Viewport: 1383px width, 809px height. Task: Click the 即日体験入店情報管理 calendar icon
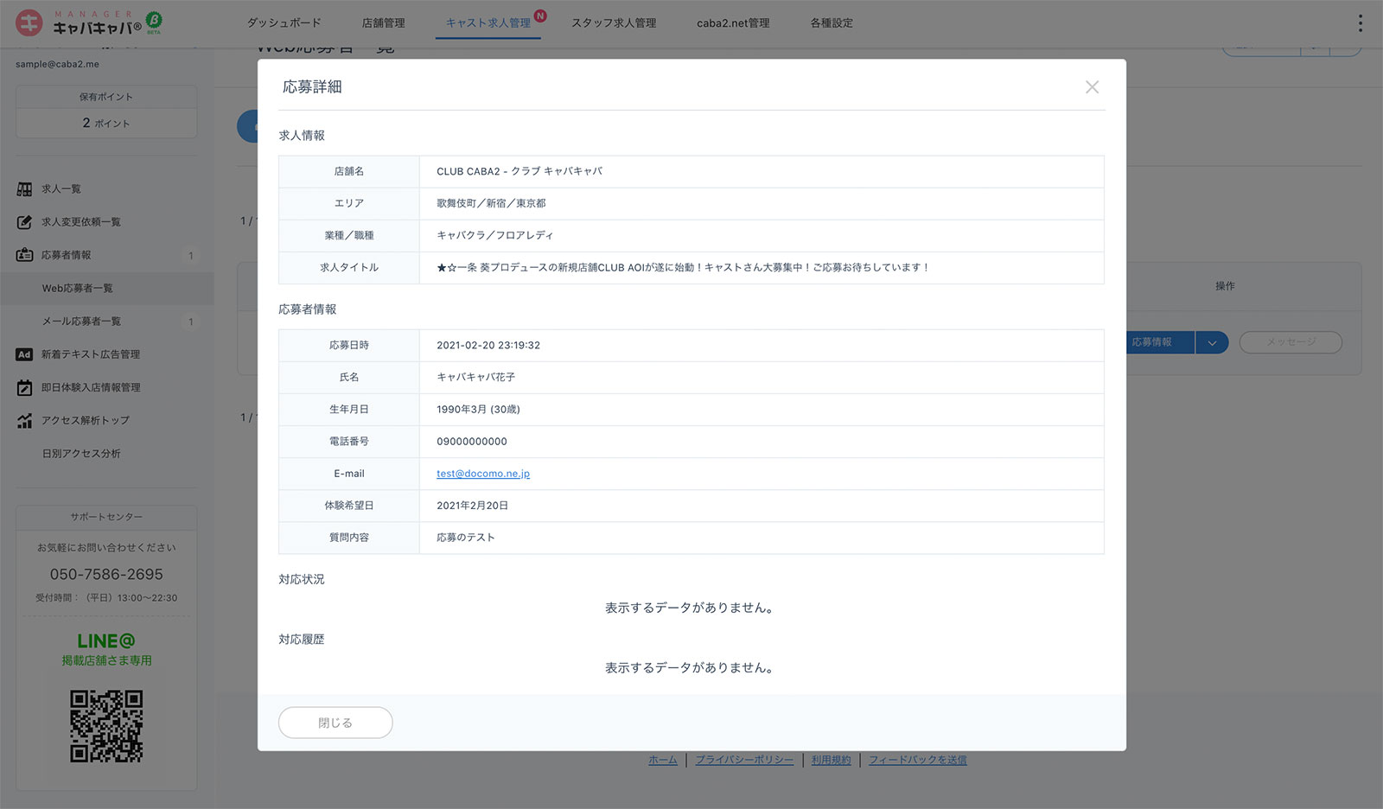pos(24,388)
